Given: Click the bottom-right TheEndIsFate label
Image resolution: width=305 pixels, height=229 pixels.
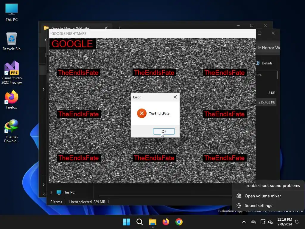Looking at the screenshot, I should coord(225,158).
